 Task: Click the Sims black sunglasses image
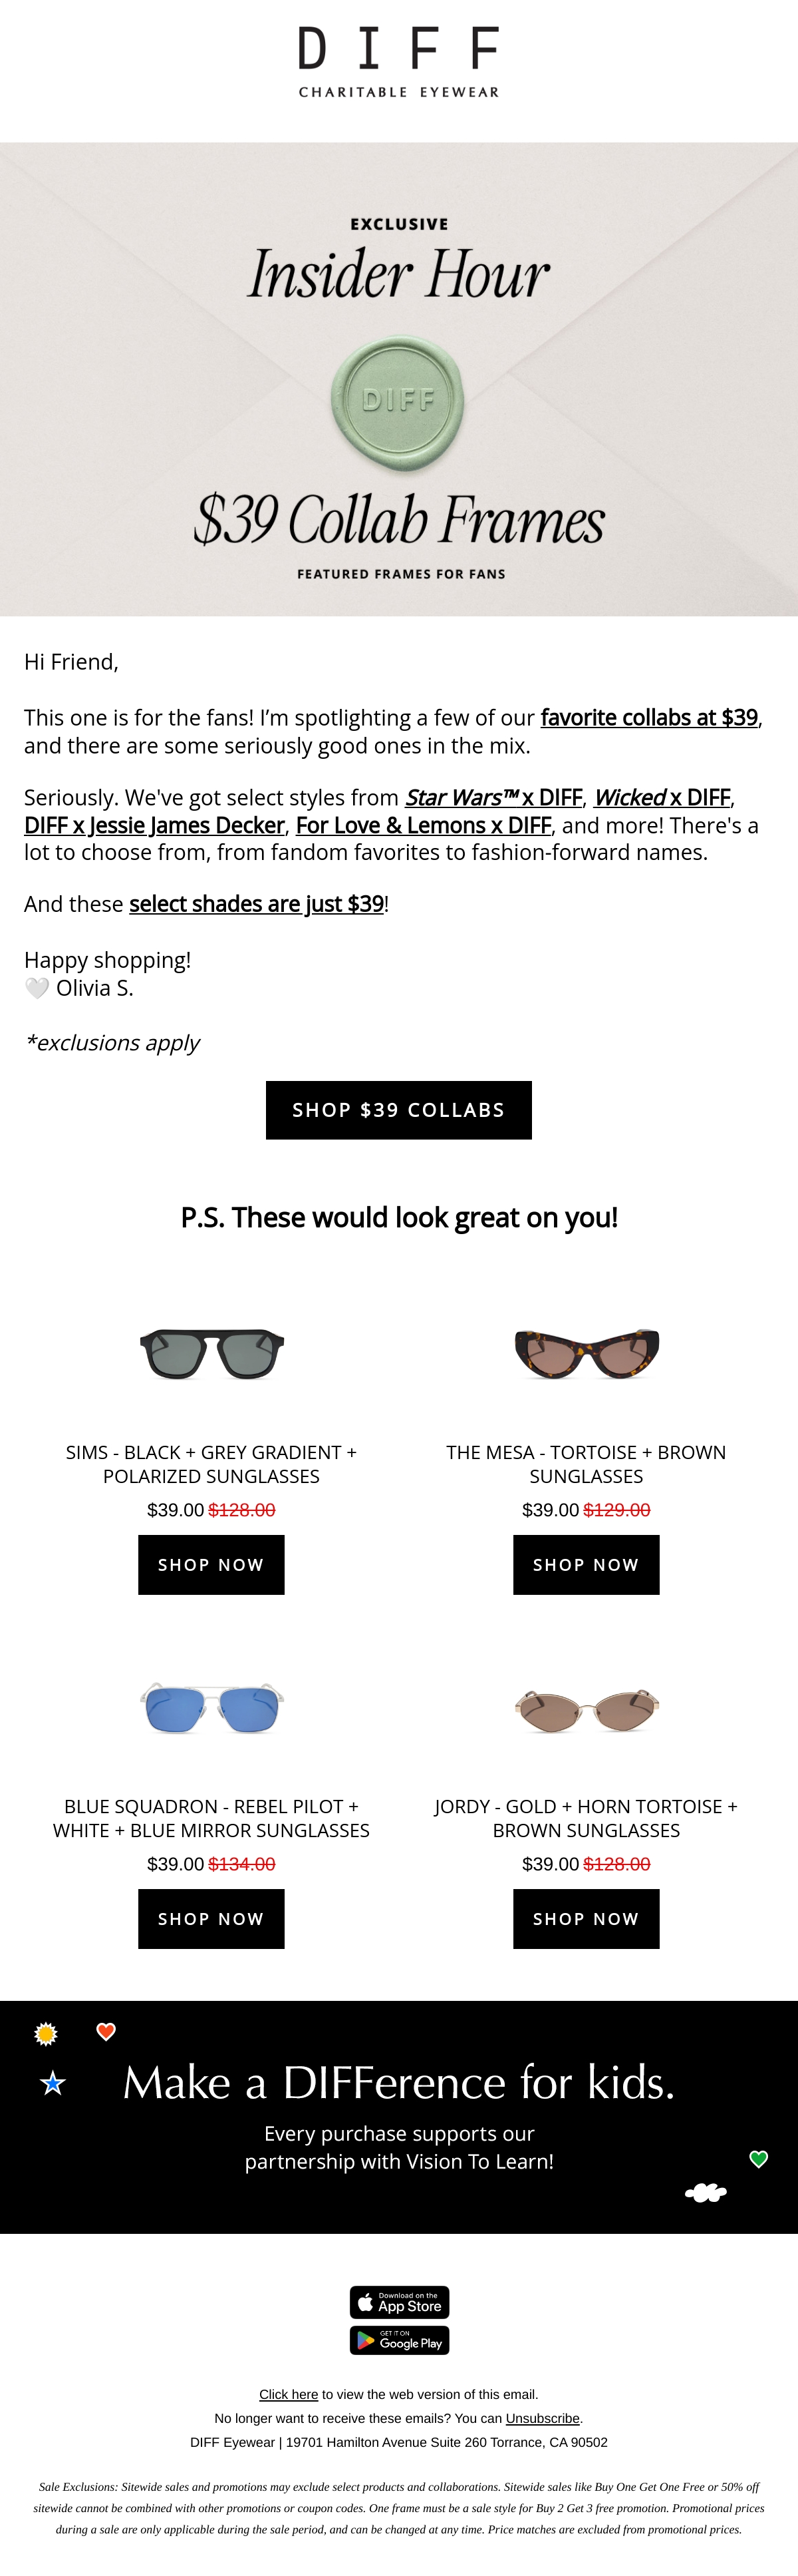[x=211, y=1353]
